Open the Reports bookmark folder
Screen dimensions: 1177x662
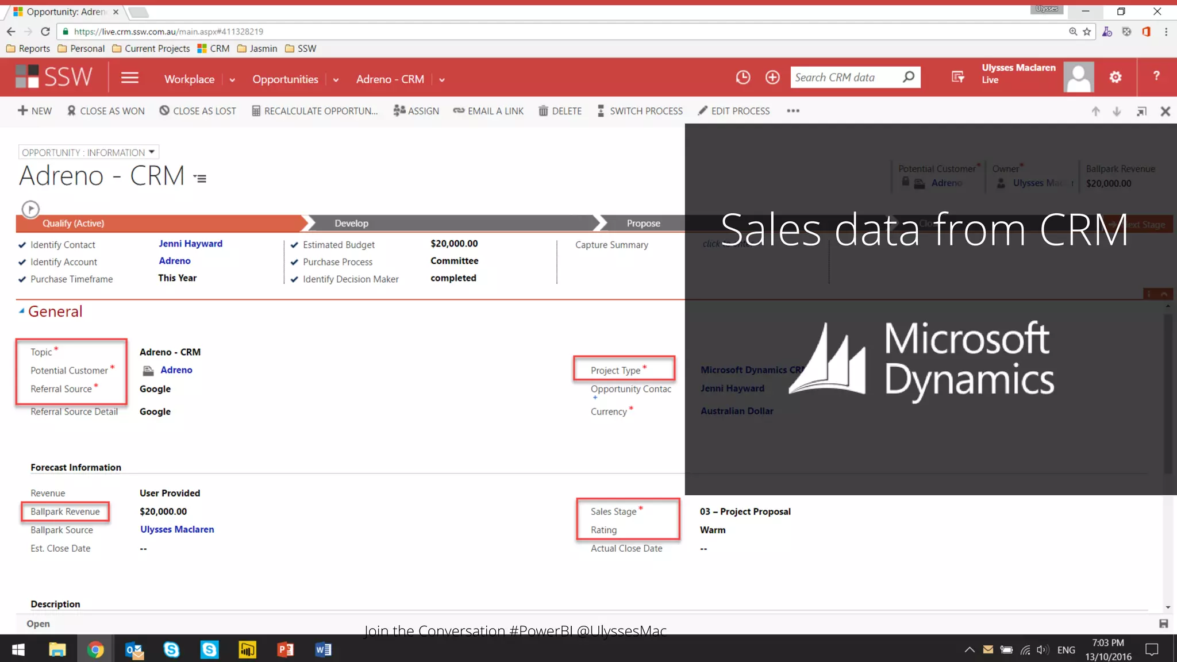tap(28, 49)
